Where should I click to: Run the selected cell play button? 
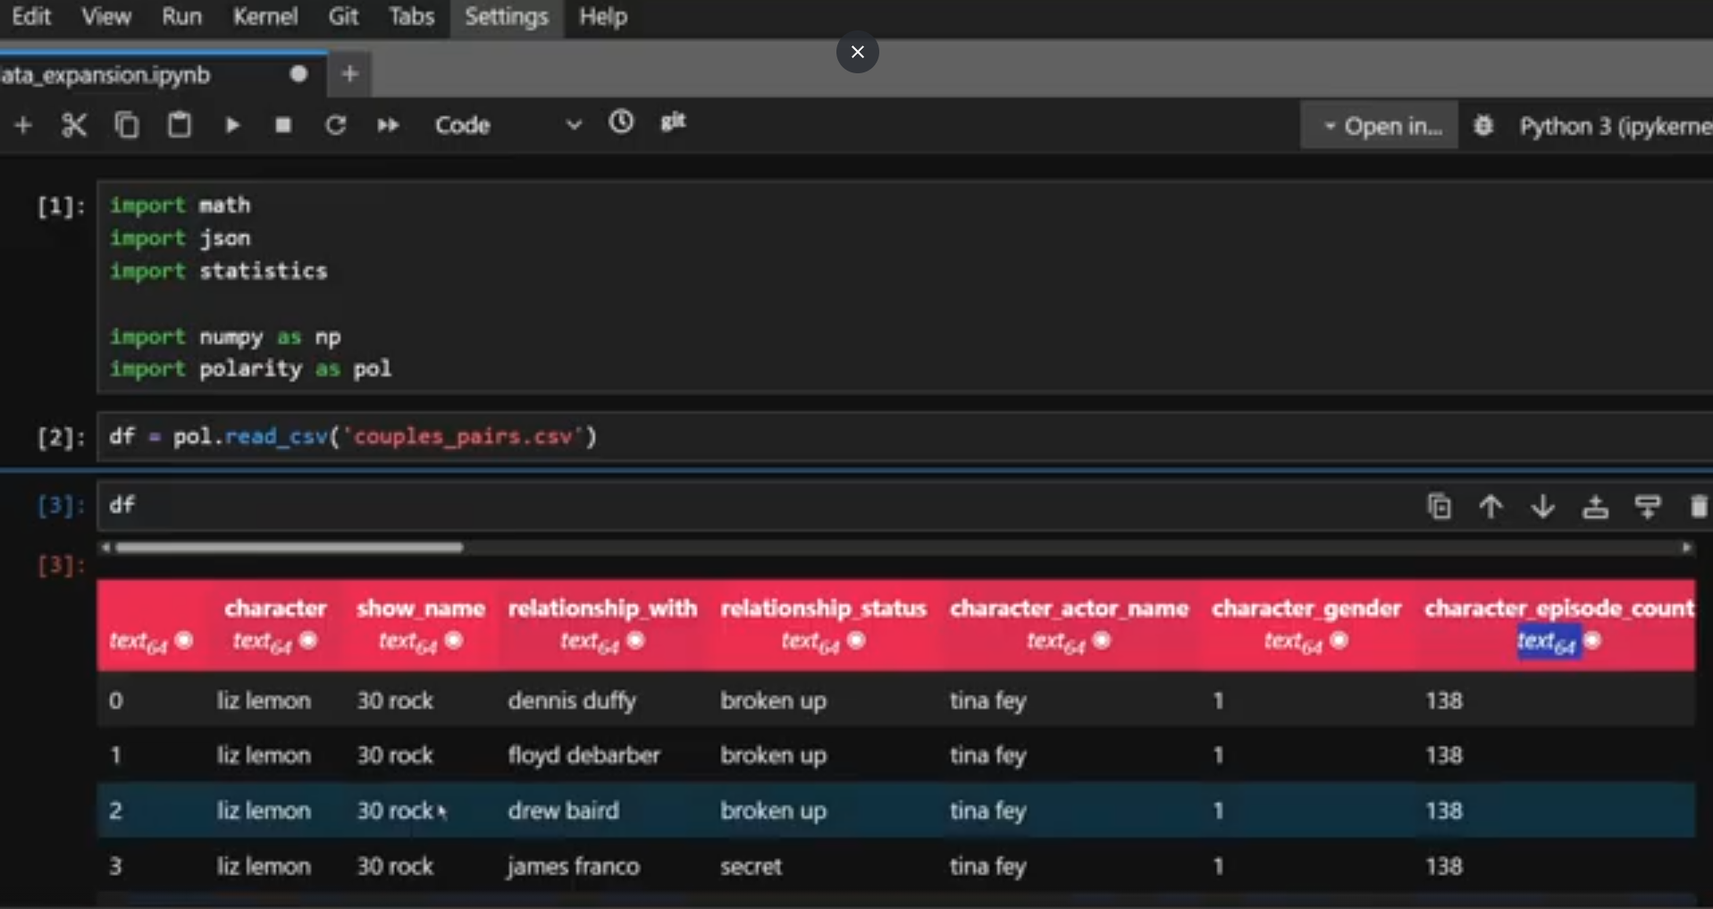(x=232, y=125)
